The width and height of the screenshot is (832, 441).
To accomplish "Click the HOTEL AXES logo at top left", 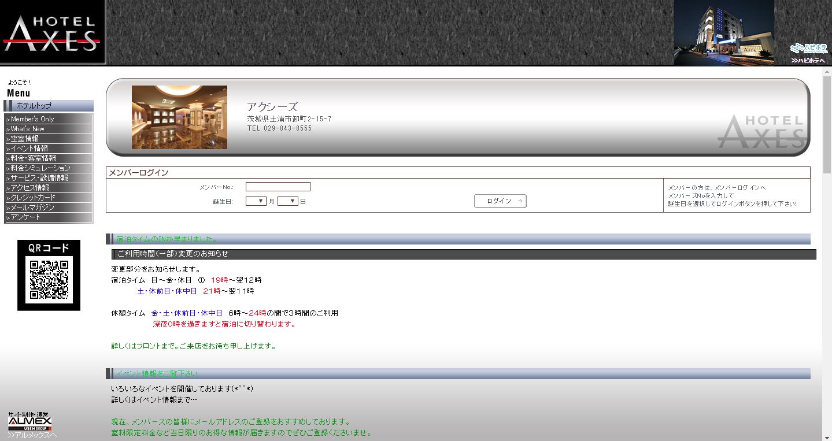I will [53, 32].
